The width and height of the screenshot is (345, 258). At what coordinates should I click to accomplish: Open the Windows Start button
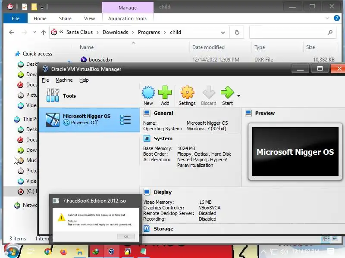12,252
